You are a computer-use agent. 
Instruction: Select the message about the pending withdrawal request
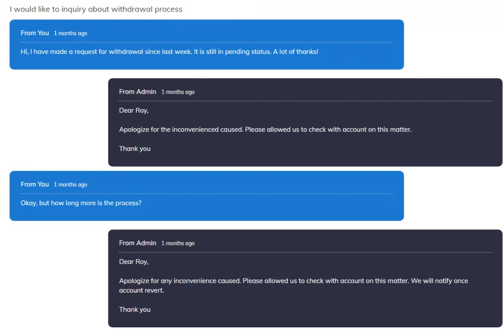169,52
